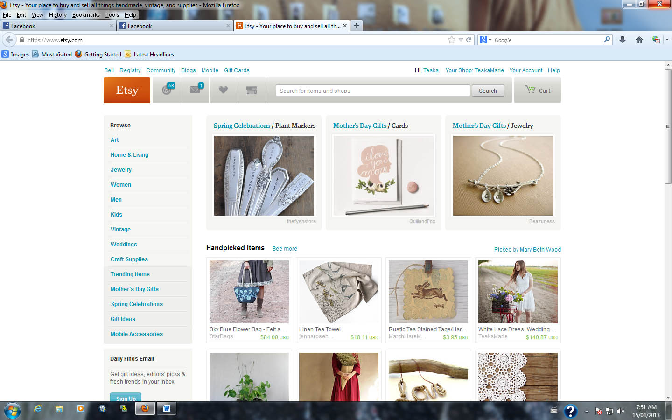This screenshot has height=420, width=672.
Task: Open Your Account link
Action: [526, 70]
